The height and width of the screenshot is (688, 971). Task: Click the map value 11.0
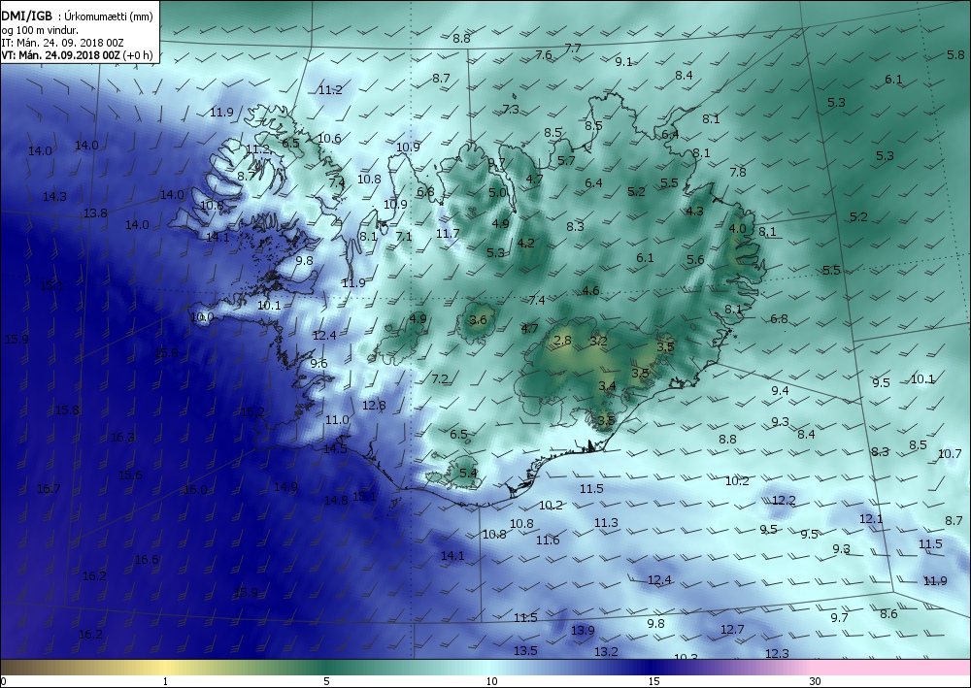(337, 419)
